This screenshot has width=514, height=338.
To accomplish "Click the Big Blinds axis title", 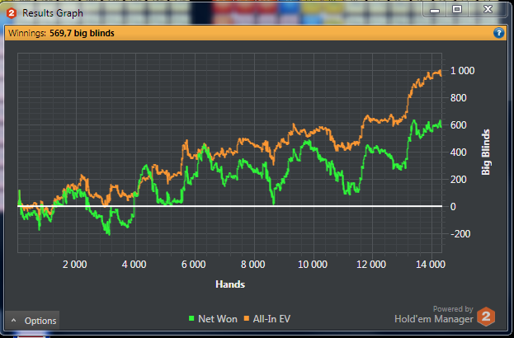I will pos(485,153).
